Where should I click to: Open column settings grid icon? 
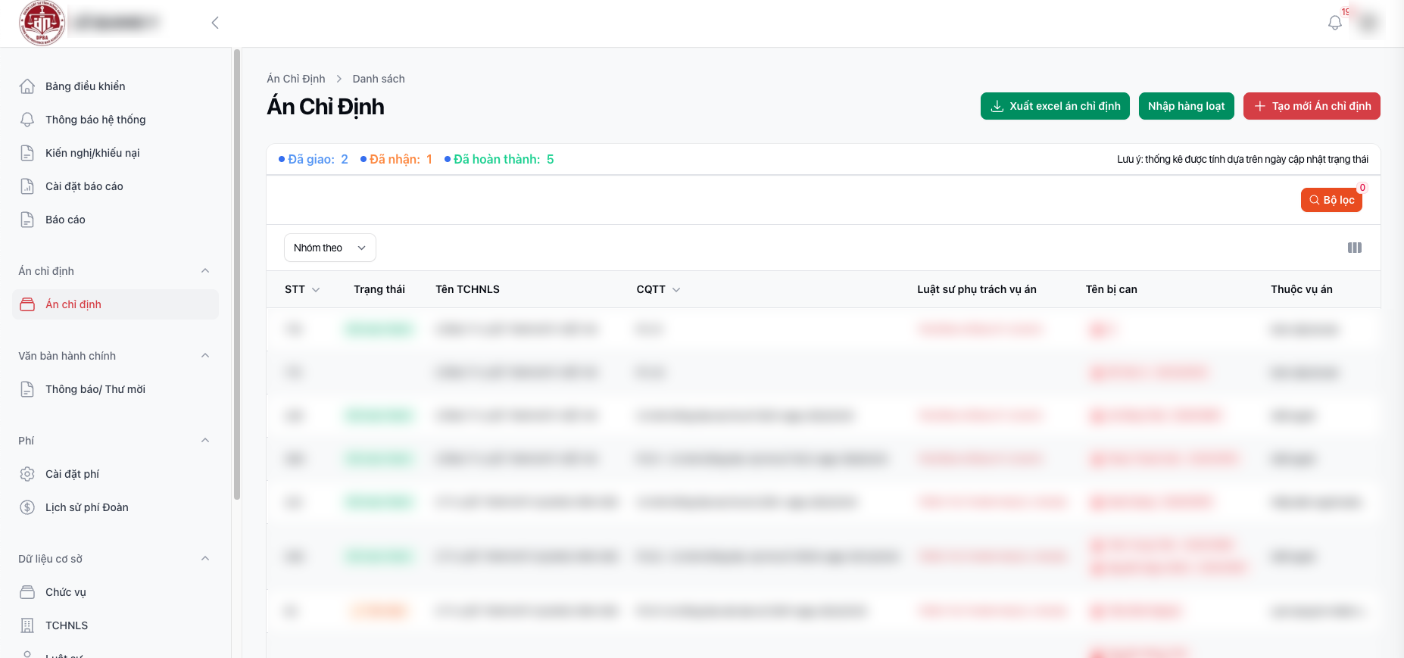(1354, 248)
